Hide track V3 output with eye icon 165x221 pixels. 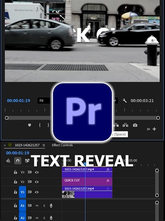point(37,172)
